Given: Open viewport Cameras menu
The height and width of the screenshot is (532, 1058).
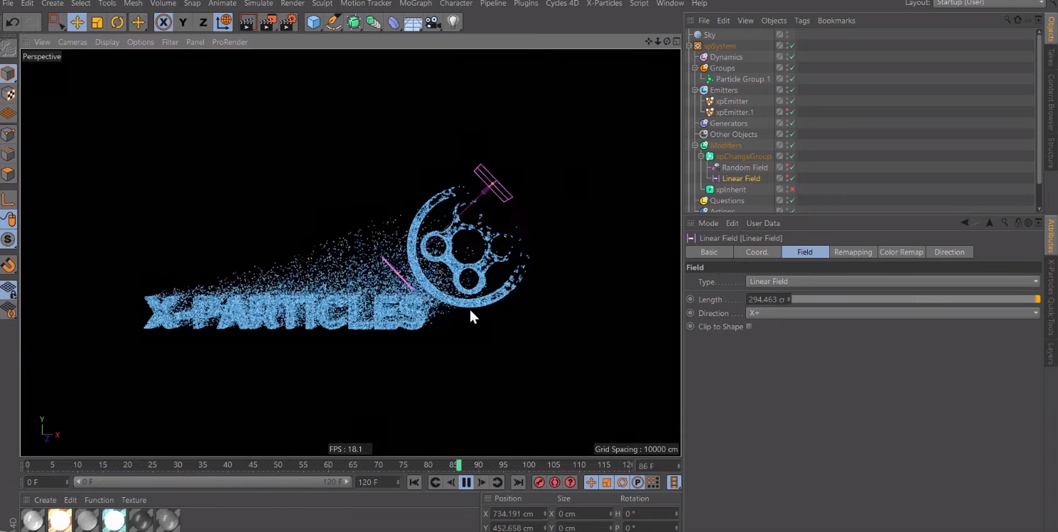Looking at the screenshot, I should (x=72, y=42).
